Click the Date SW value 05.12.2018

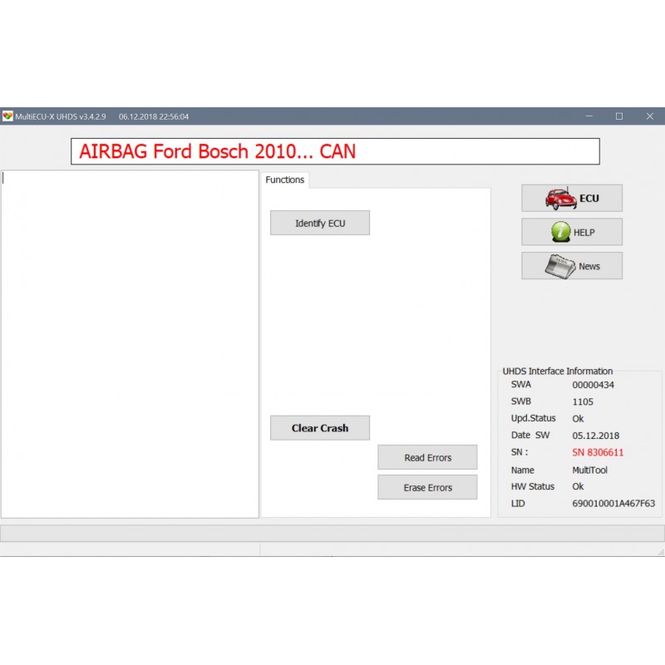[x=596, y=436]
